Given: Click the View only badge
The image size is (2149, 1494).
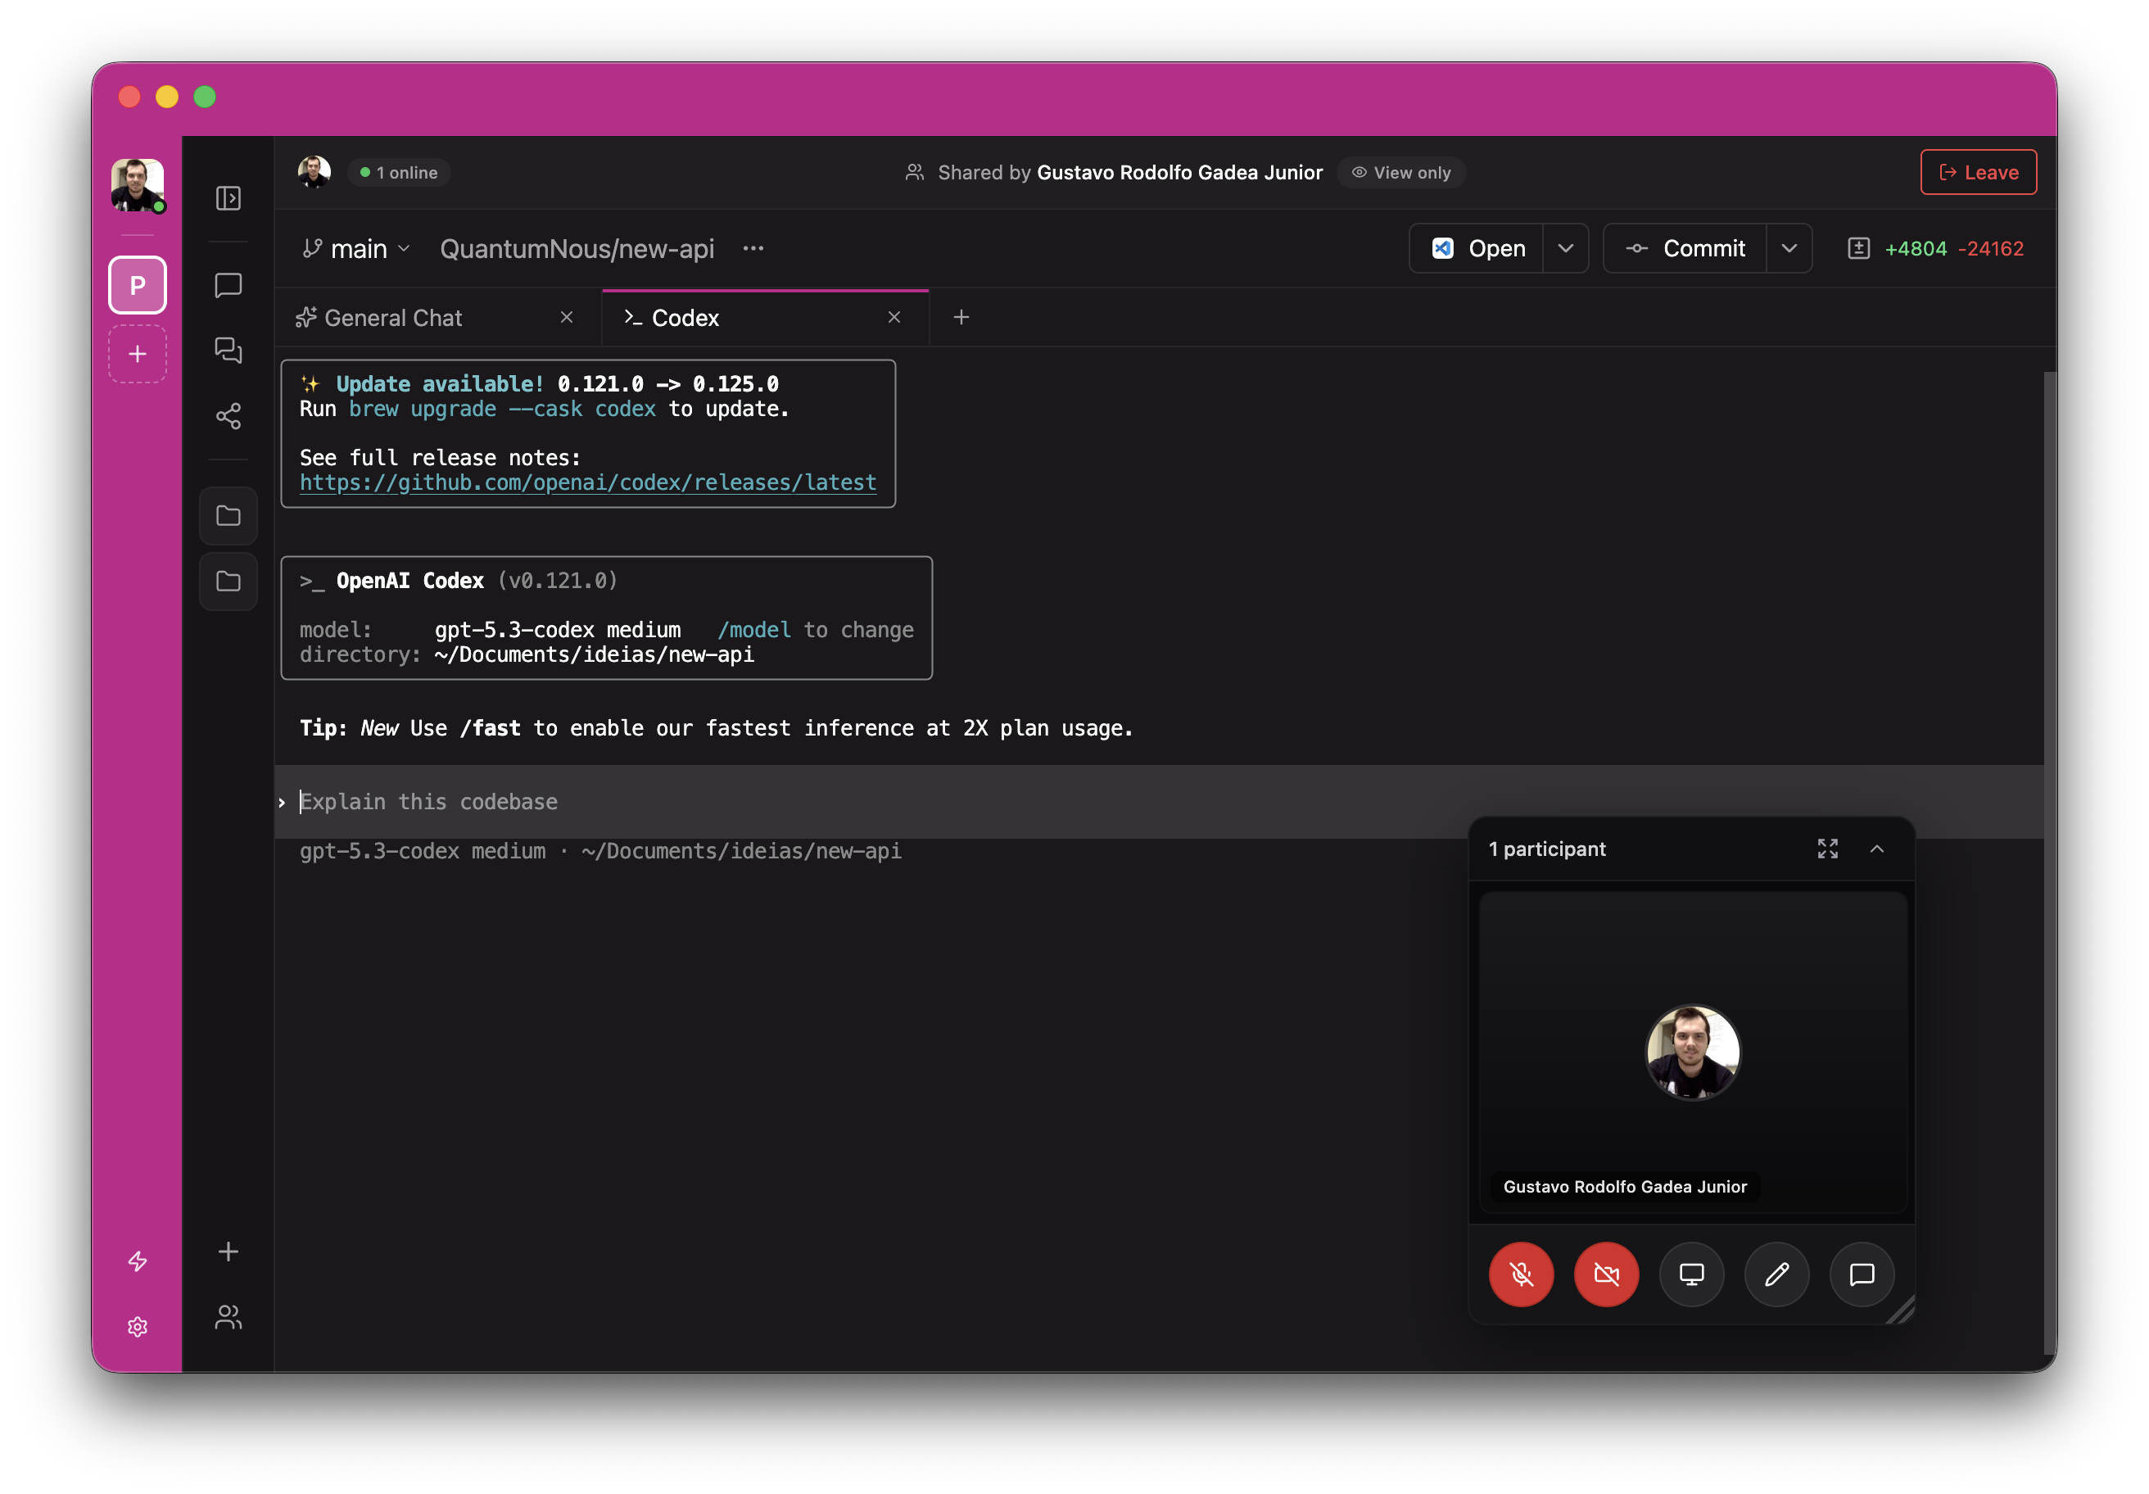Looking at the screenshot, I should point(1401,172).
